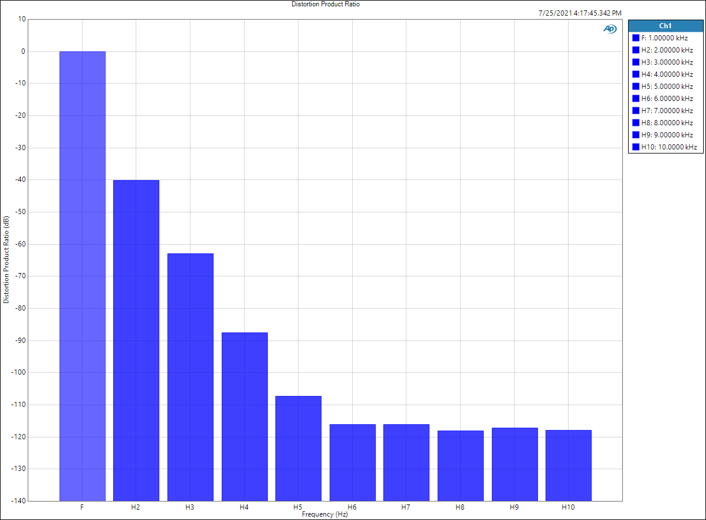Click the H2 2.00000 kHz legend swatch

pyautogui.click(x=636, y=50)
